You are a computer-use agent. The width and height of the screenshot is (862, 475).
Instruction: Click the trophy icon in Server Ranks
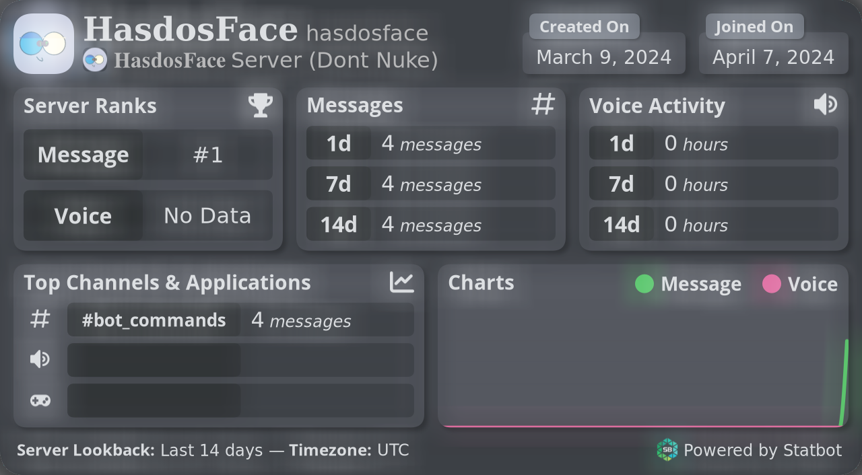(x=261, y=105)
